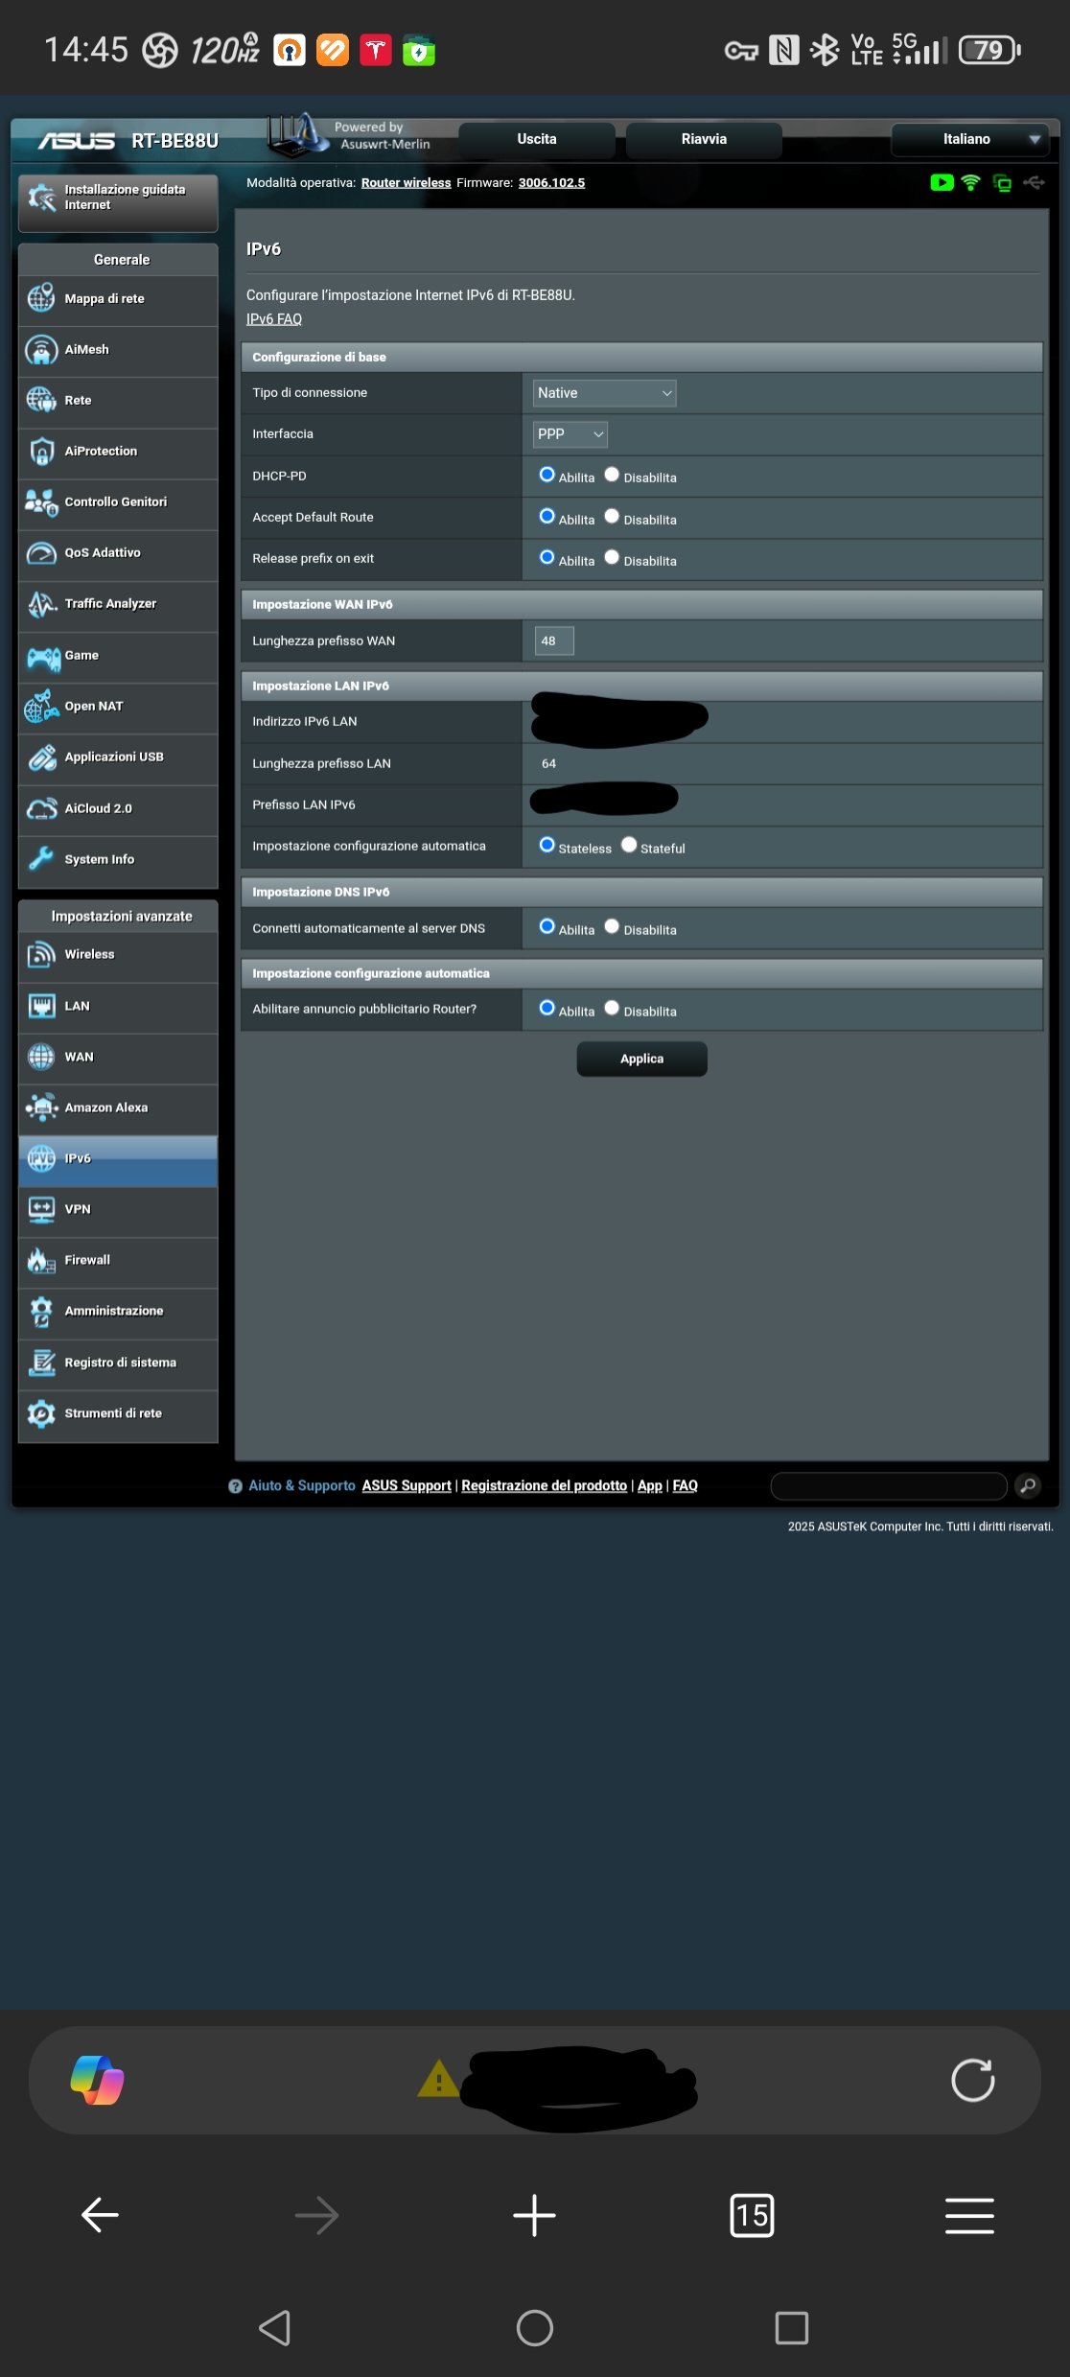Click the Applica button

click(x=641, y=1059)
